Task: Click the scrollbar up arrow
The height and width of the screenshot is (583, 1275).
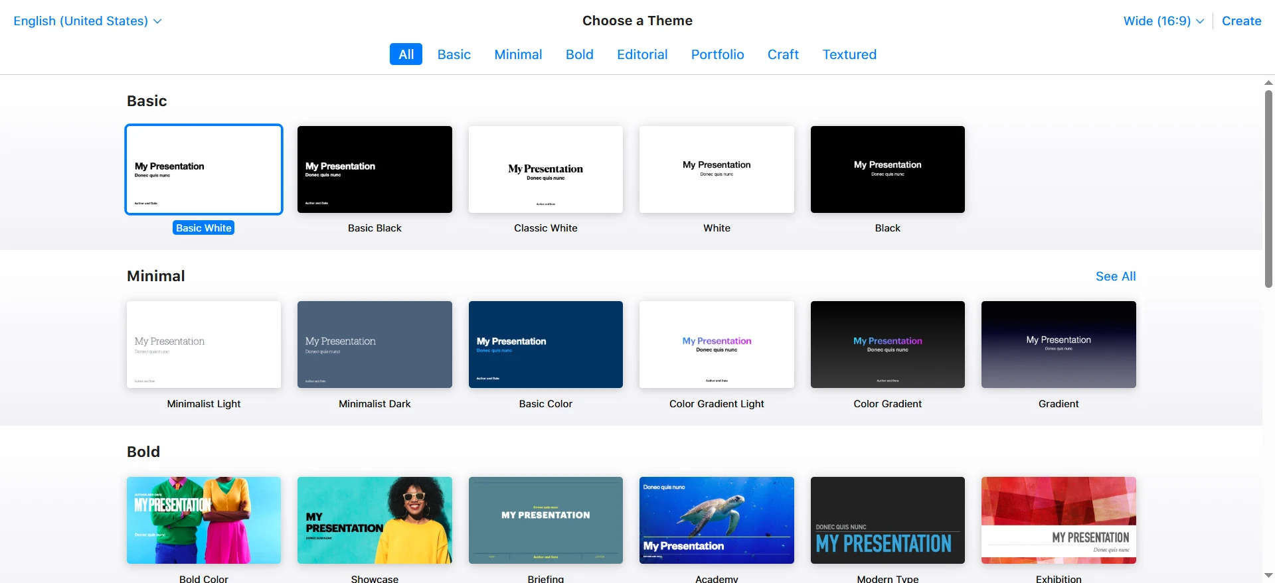Action: (1268, 83)
